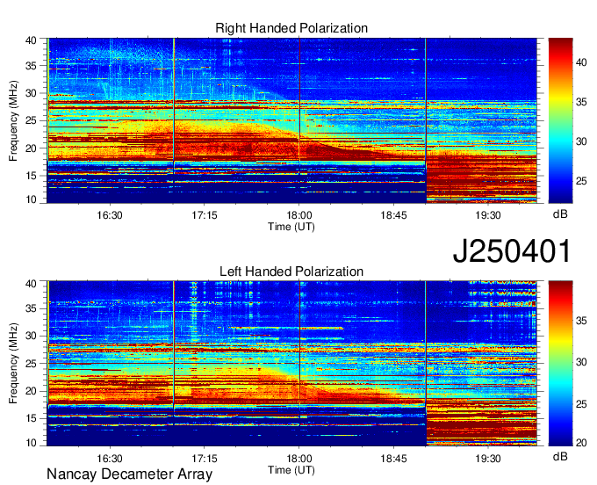
Task: Click the 18:00 time tick label under the bottom plot
Action: (298, 459)
